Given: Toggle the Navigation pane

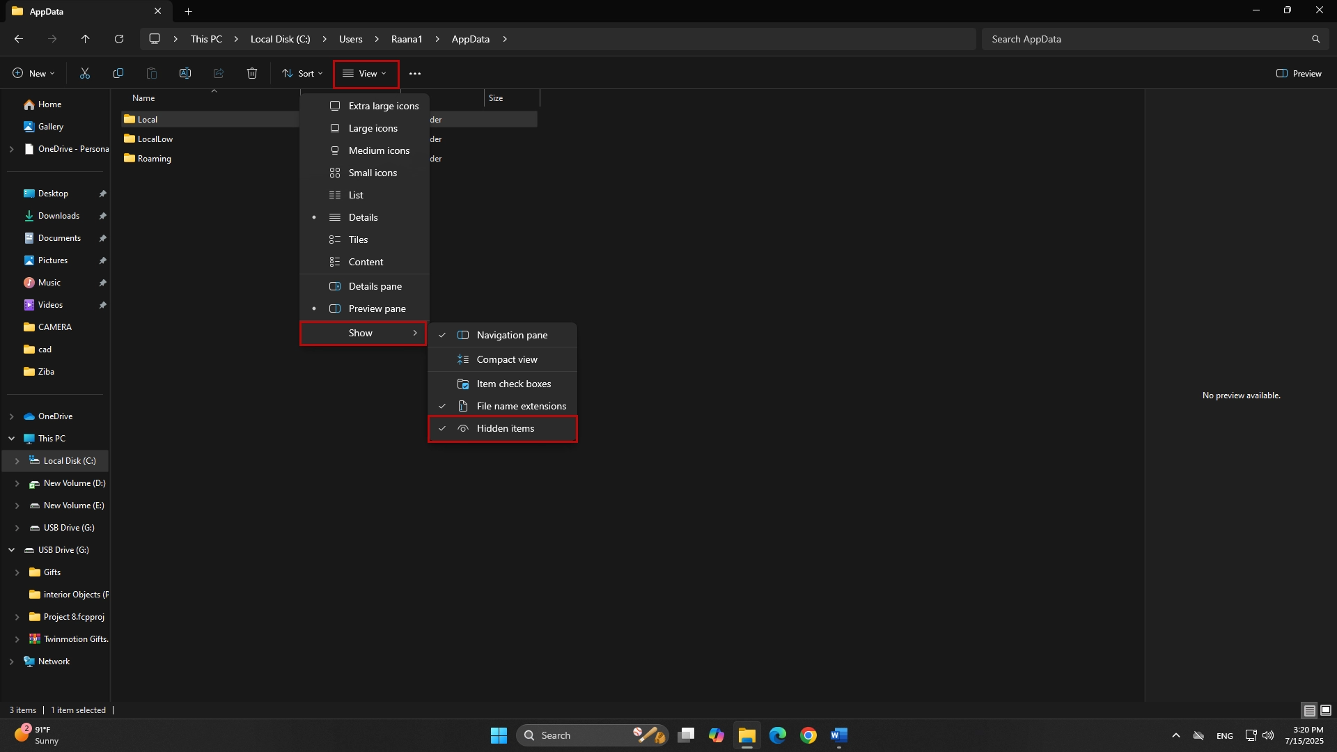Looking at the screenshot, I should (x=503, y=335).
